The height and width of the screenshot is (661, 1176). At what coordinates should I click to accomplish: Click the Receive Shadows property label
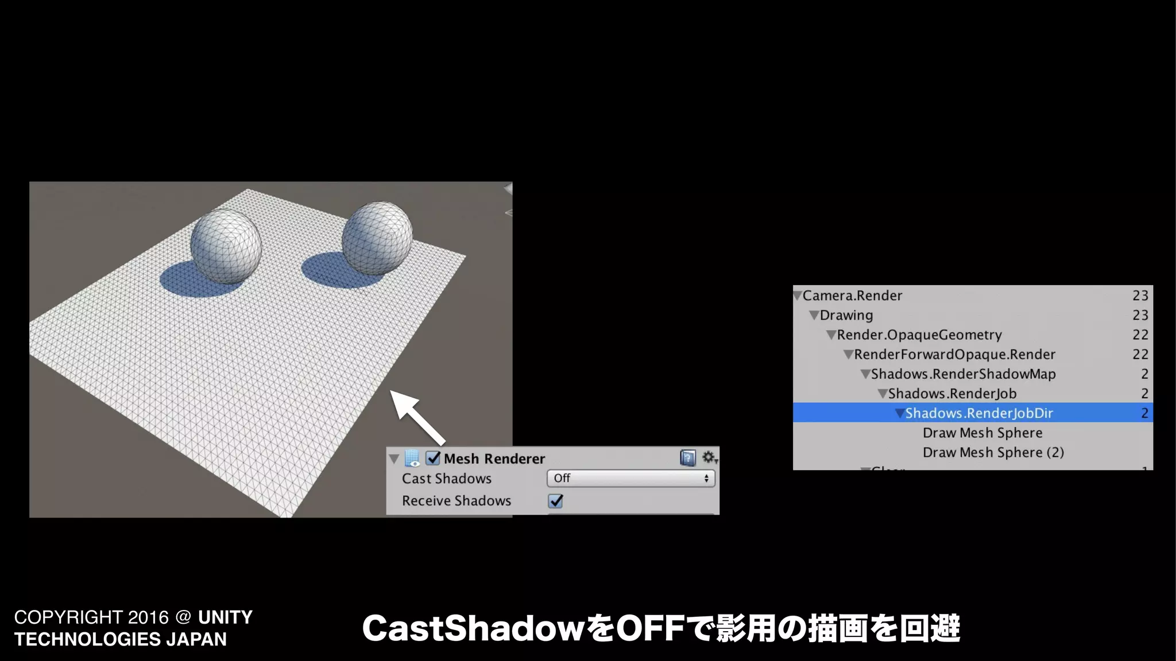point(457,501)
